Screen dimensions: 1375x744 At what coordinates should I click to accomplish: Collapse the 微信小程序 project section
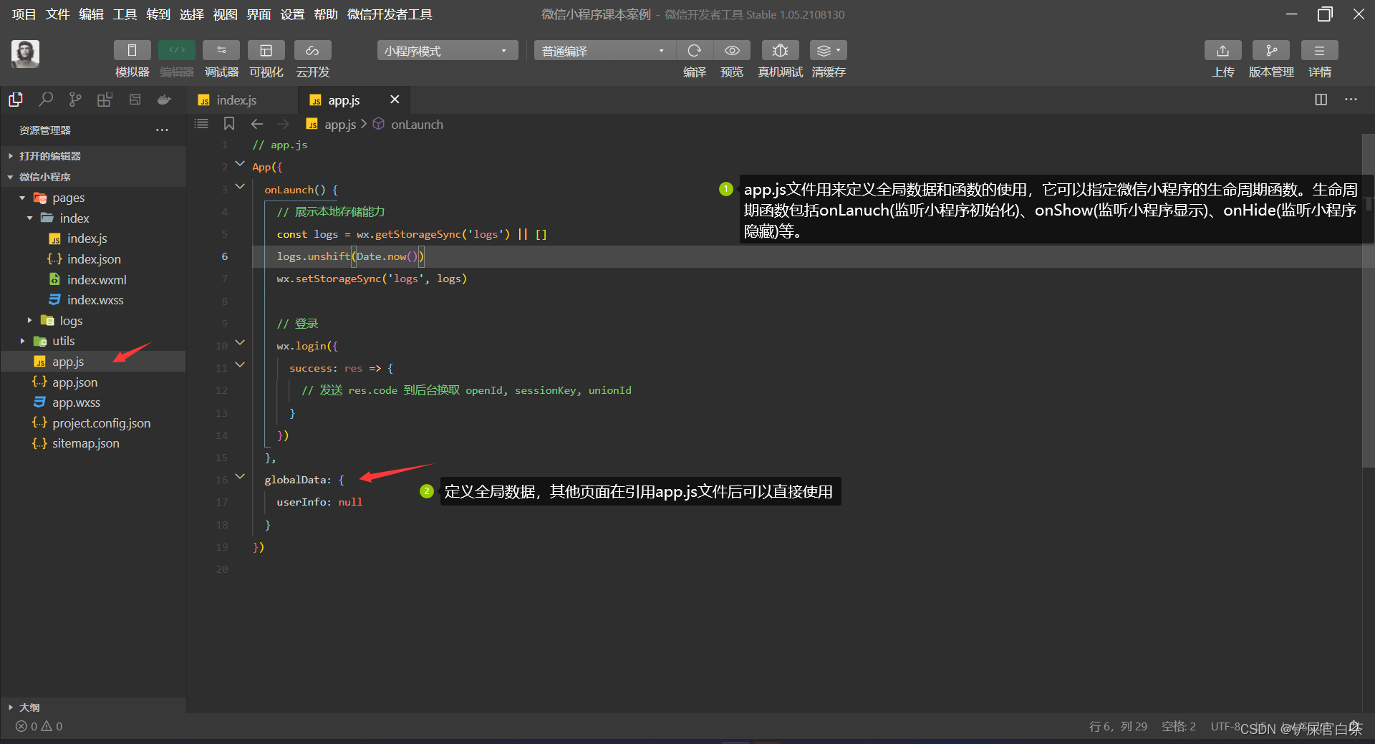(93, 177)
